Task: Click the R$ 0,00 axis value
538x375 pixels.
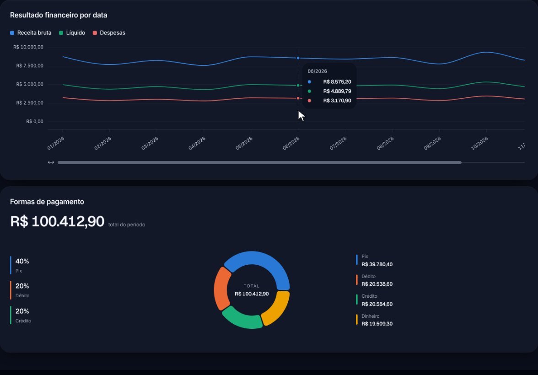Action: click(35, 121)
